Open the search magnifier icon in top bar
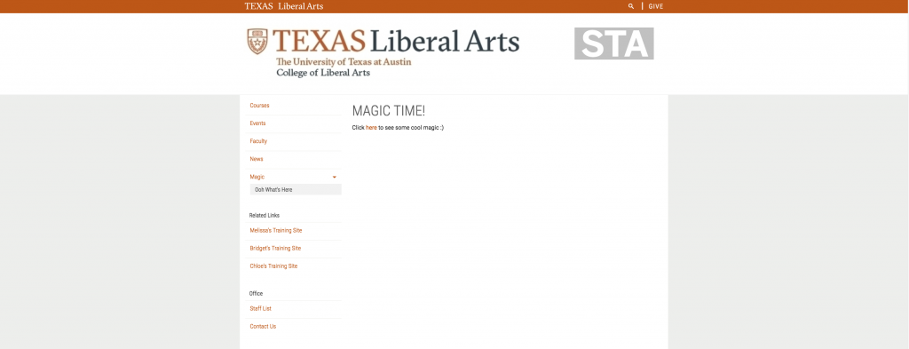909x349 pixels. coord(631,6)
